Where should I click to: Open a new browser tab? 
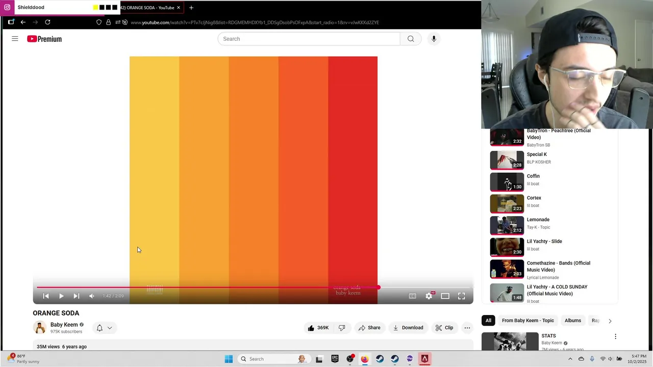click(191, 8)
